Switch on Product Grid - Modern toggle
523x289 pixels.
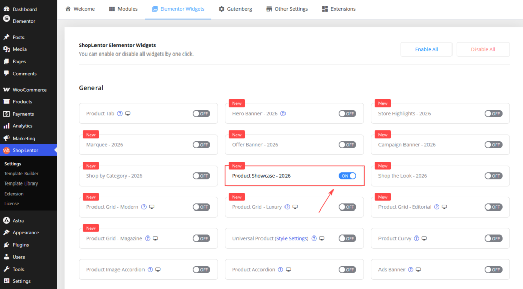point(201,207)
